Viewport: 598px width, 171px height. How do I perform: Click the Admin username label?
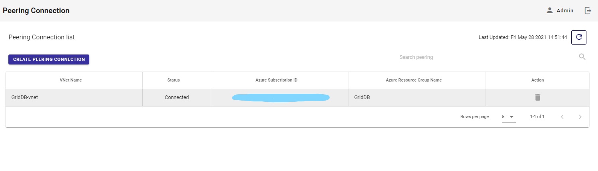click(x=565, y=11)
